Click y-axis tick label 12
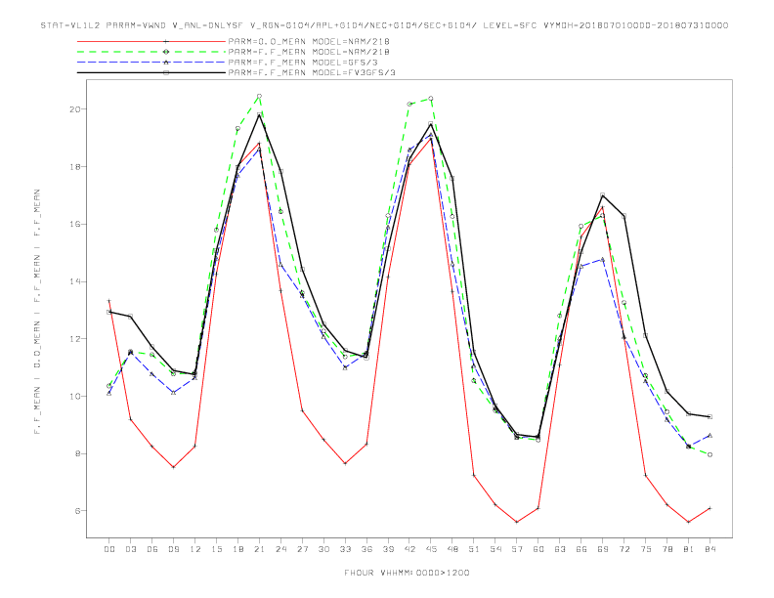The height and width of the screenshot is (598, 774). (75, 339)
